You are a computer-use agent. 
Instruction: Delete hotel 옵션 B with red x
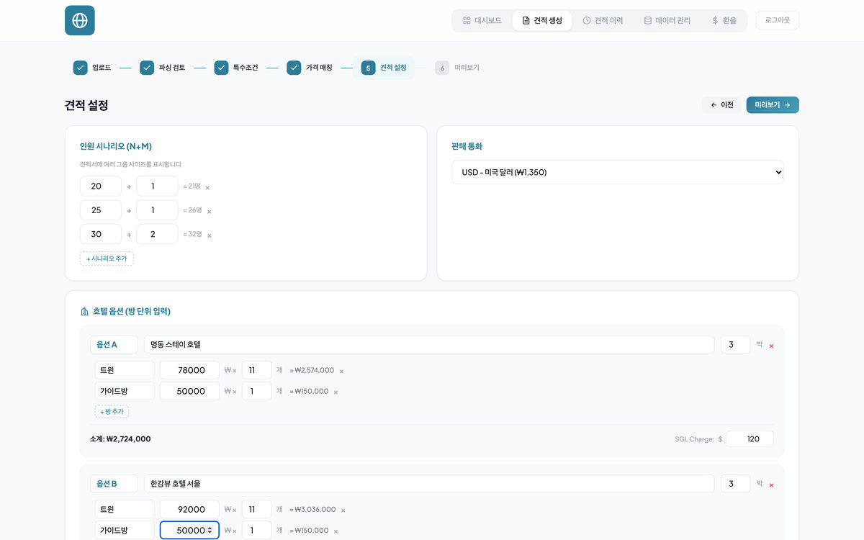click(x=771, y=485)
